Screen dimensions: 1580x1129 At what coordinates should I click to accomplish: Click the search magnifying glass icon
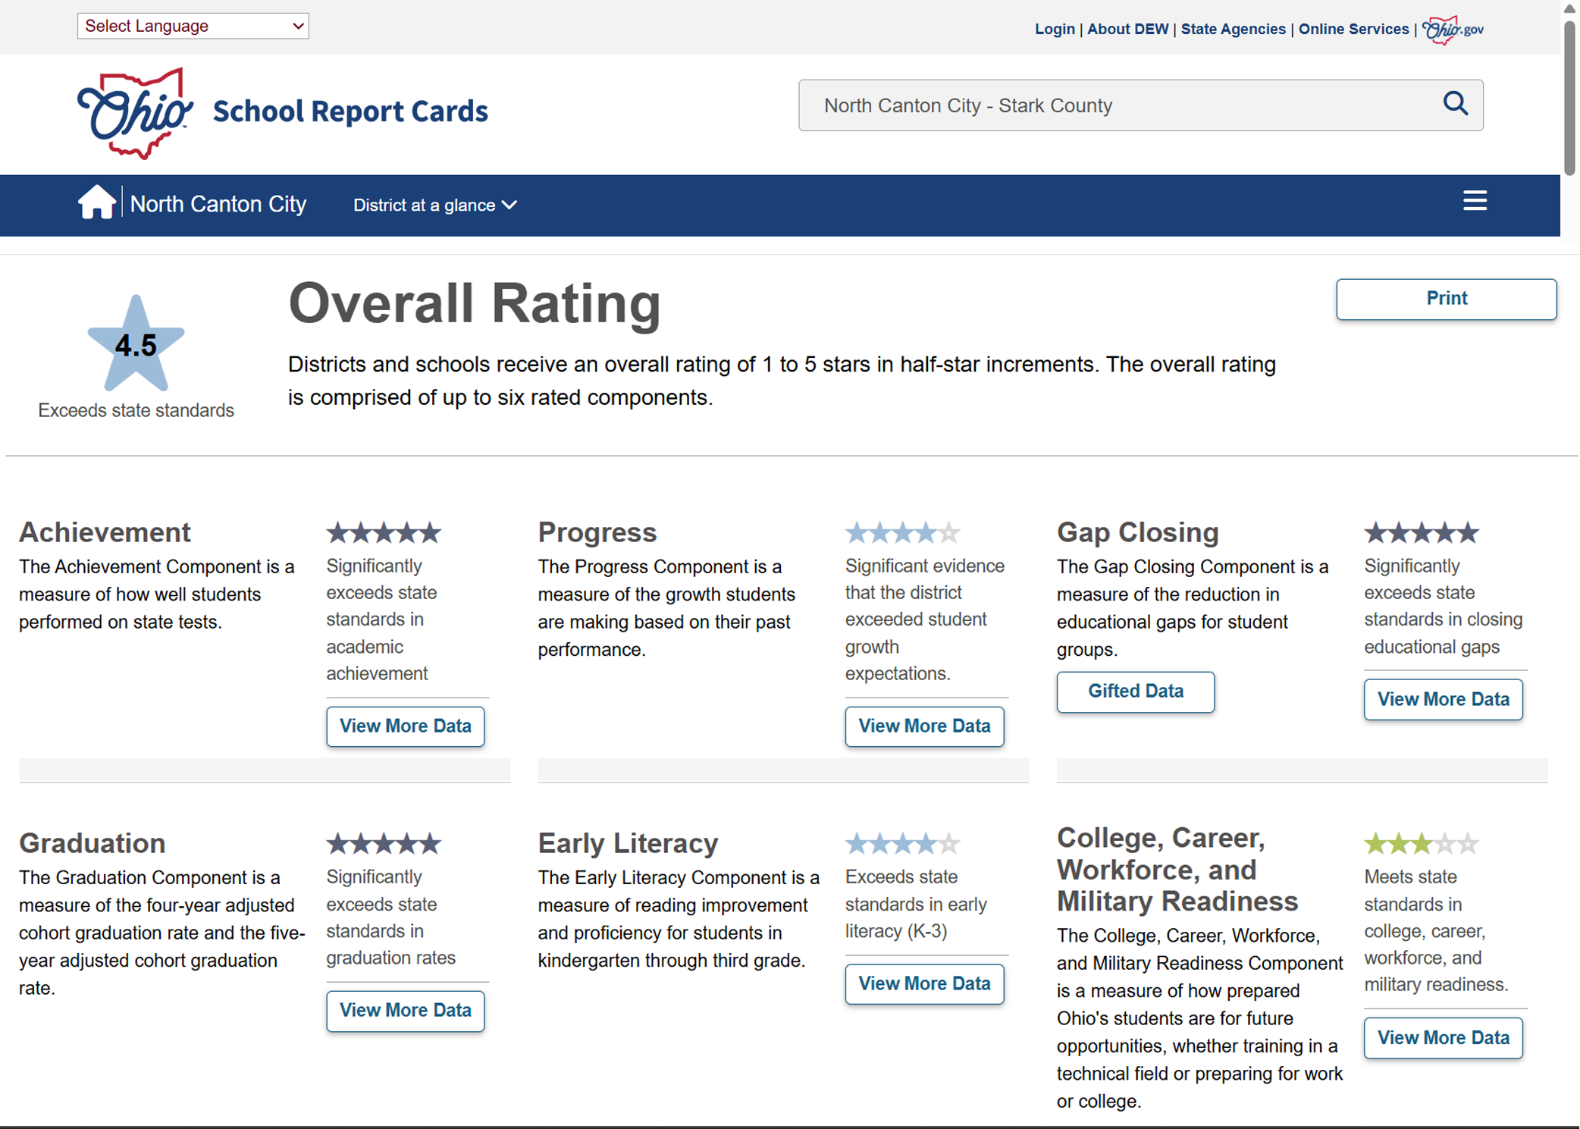[x=1454, y=104]
